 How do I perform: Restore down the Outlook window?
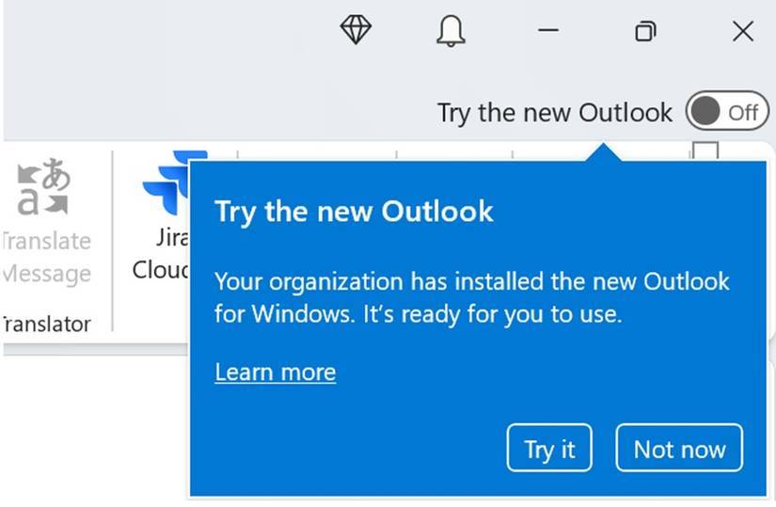(x=645, y=31)
